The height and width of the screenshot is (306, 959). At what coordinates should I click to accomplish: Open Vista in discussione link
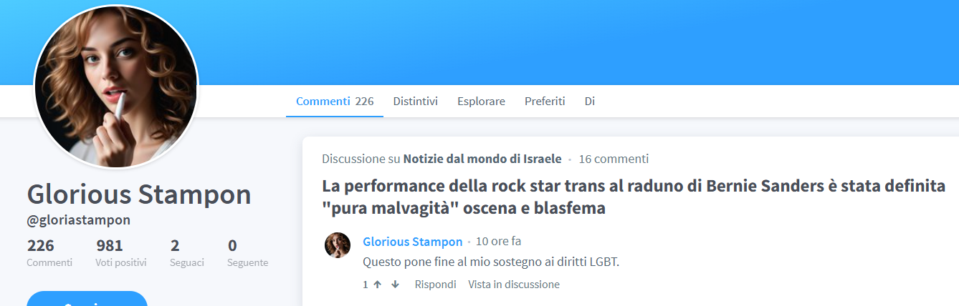click(514, 285)
